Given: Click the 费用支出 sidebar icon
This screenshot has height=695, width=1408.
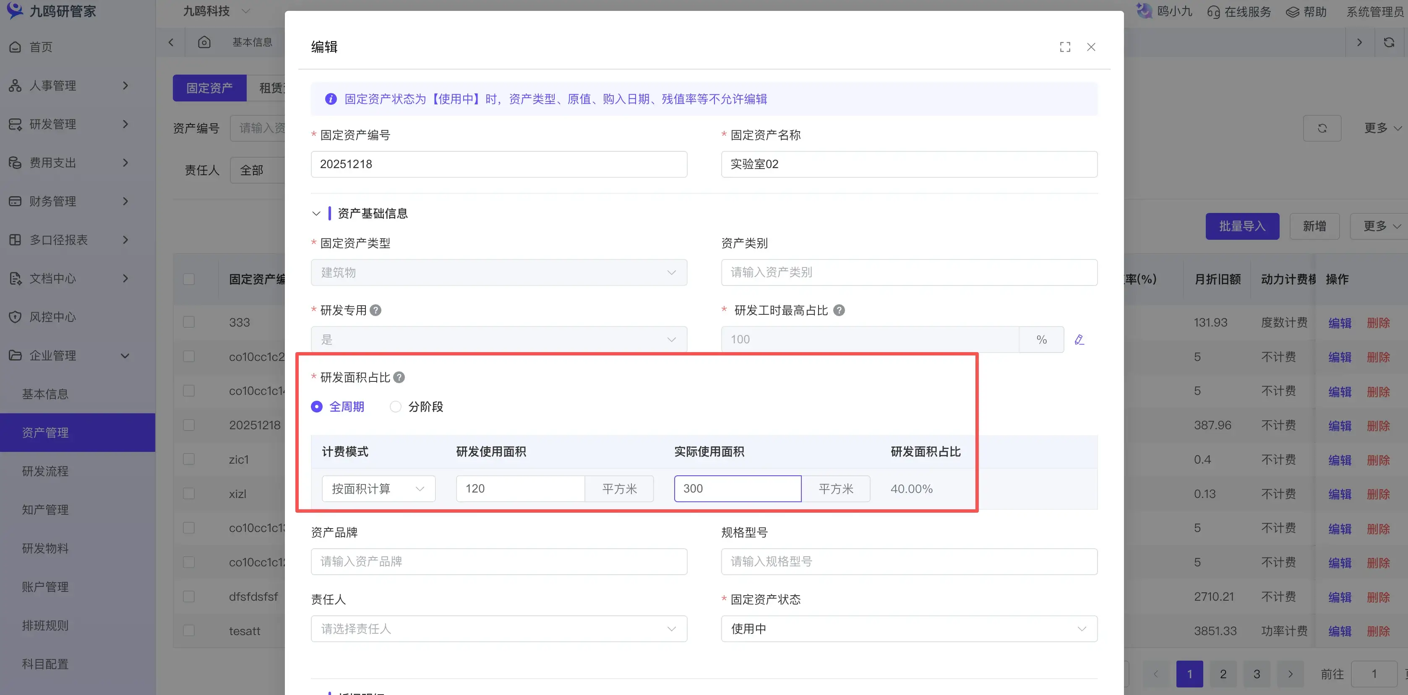Looking at the screenshot, I should point(15,162).
